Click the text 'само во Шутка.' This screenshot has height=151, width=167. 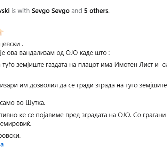[23, 103]
